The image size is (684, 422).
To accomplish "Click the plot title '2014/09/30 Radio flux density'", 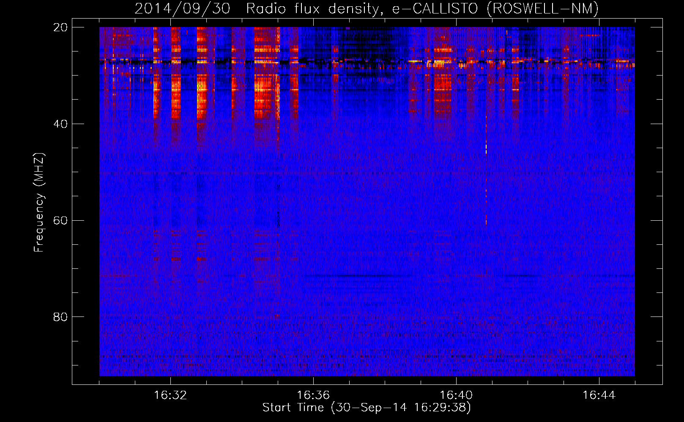I will (367, 8).
